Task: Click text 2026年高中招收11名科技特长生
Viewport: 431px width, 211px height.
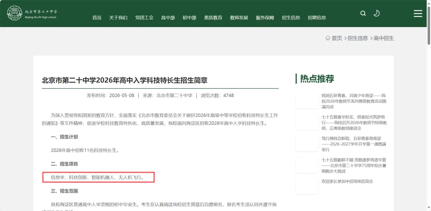Action: [85, 150]
